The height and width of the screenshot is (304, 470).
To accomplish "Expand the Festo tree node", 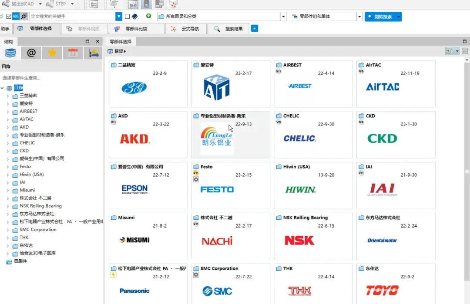I will (8, 167).
